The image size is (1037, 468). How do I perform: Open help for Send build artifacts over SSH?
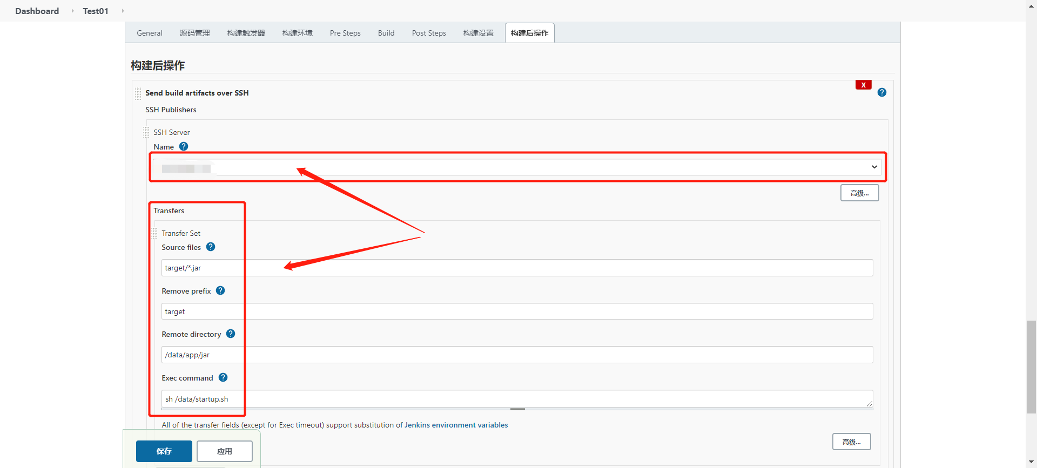coord(882,92)
